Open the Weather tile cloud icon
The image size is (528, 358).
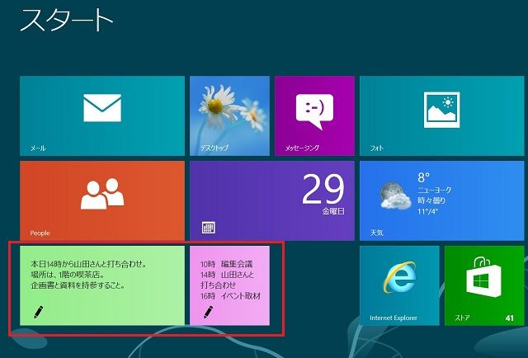[395, 195]
